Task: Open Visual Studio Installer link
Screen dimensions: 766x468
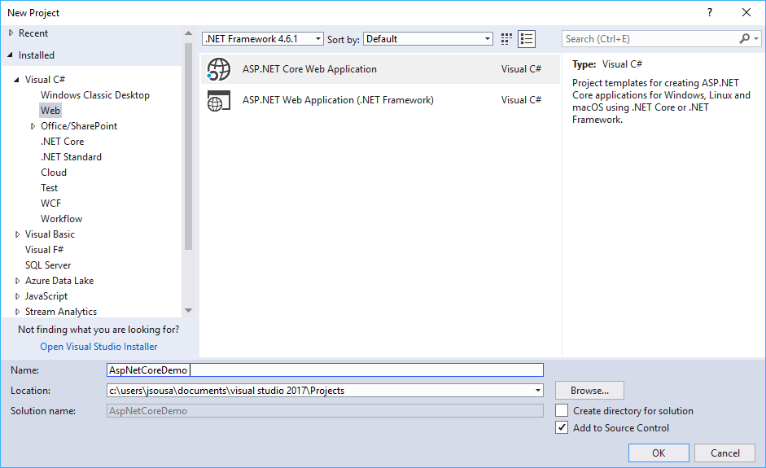Action: point(98,347)
